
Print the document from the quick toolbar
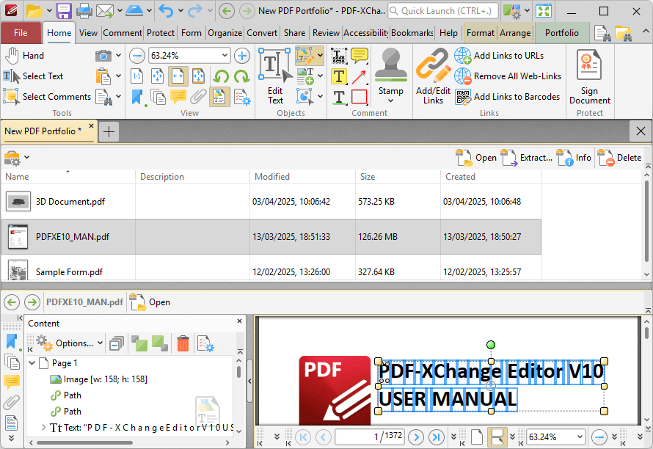click(x=84, y=11)
